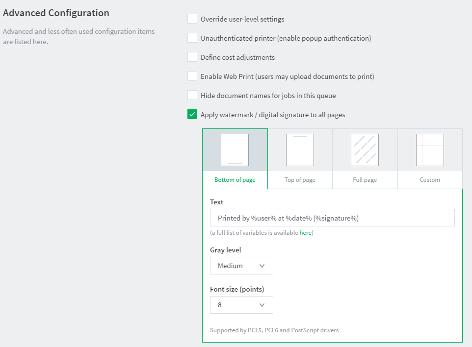Click the watermark Text input field

point(332,218)
